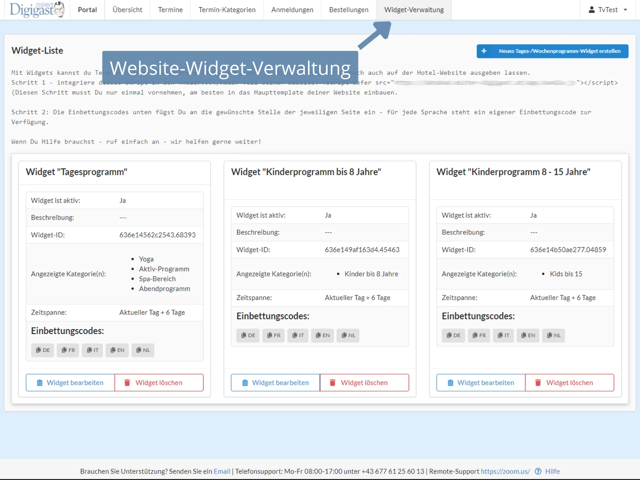The width and height of the screenshot is (640, 480).
Task: Copy the Italian embed code for Kinderprogramm 8 - 15 Jahre
Action: point(503,336)
